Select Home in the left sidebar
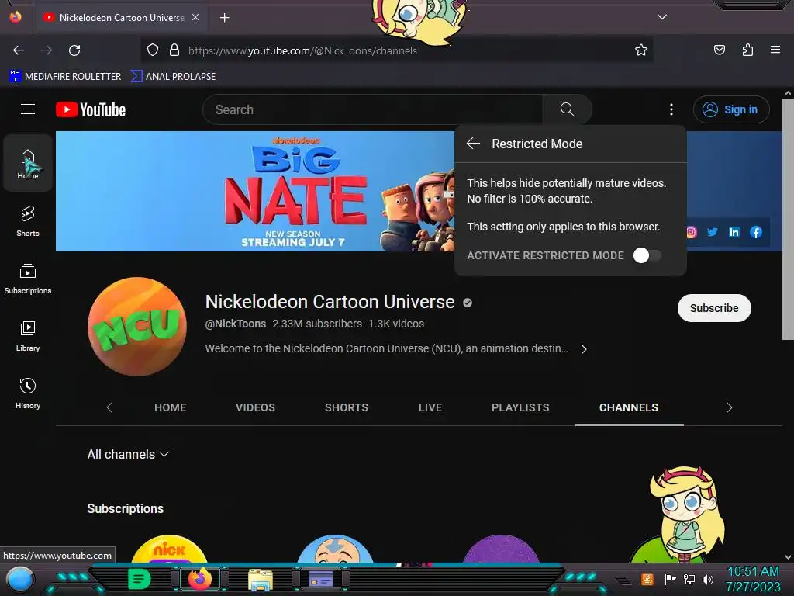 coord(28,163)
